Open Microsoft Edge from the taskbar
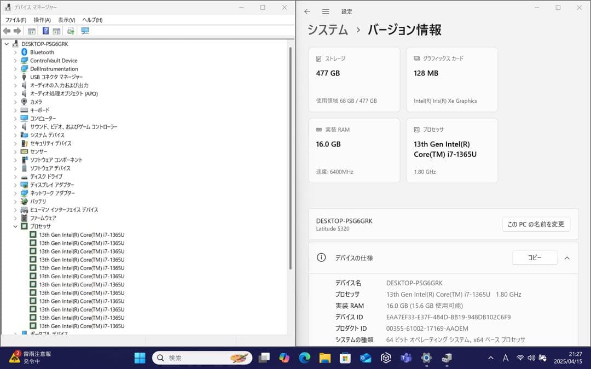The width and height of the screenshot is (591, 369). click(x=304, y=358)
